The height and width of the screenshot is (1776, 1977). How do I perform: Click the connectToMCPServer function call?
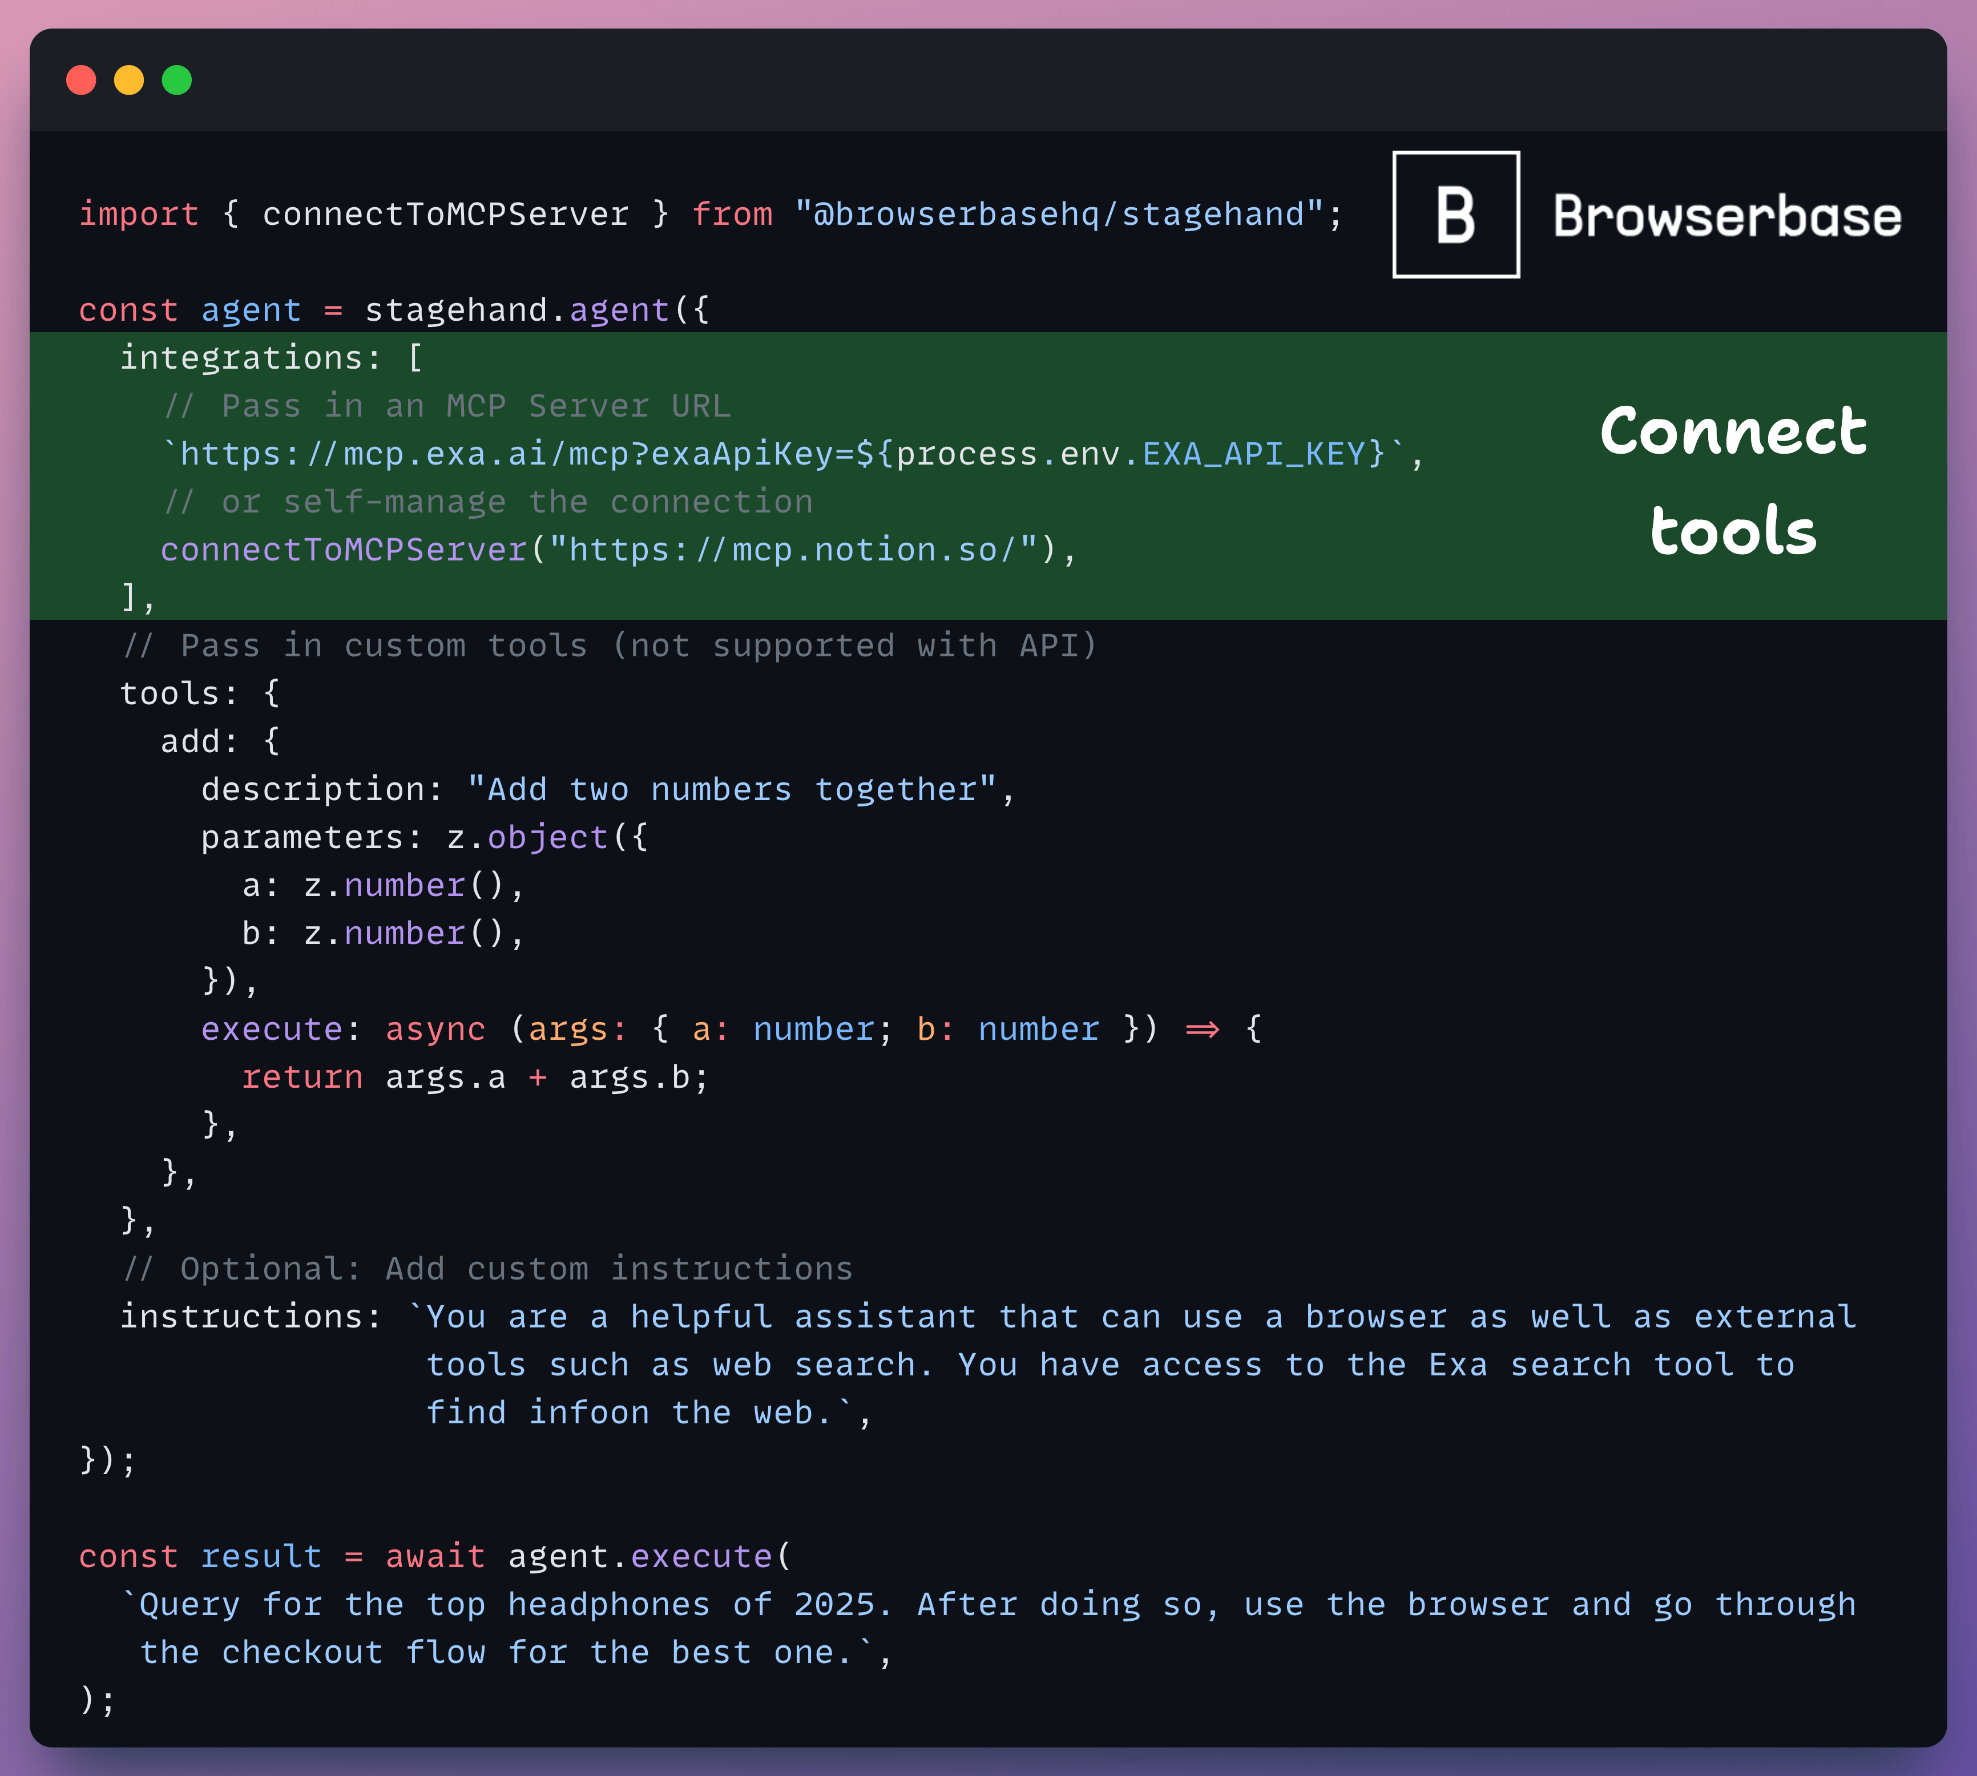click(344, 550)
